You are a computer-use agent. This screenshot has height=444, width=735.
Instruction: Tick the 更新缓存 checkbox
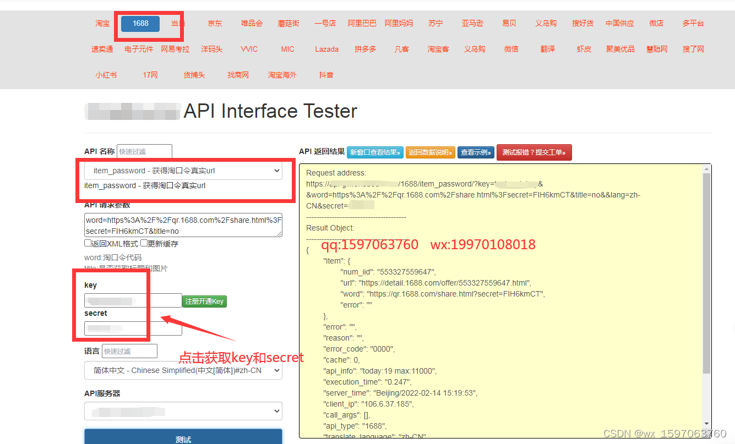tap(144, 243)
